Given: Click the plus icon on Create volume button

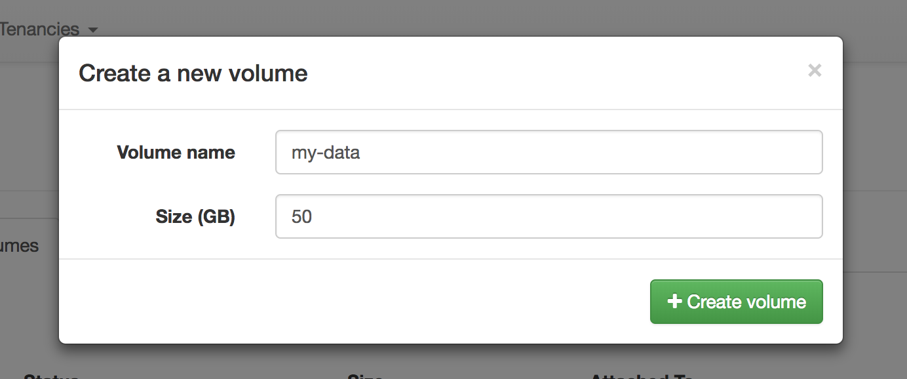Looking at the screenshot, I should (674, 301).
